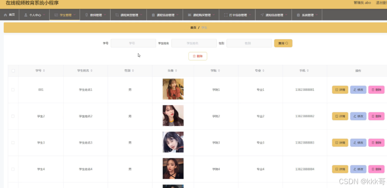Open avatar thumbnail of 学生4
This screenshot has width=387, height=188.
pyautogui.click(x=173, y=168)
